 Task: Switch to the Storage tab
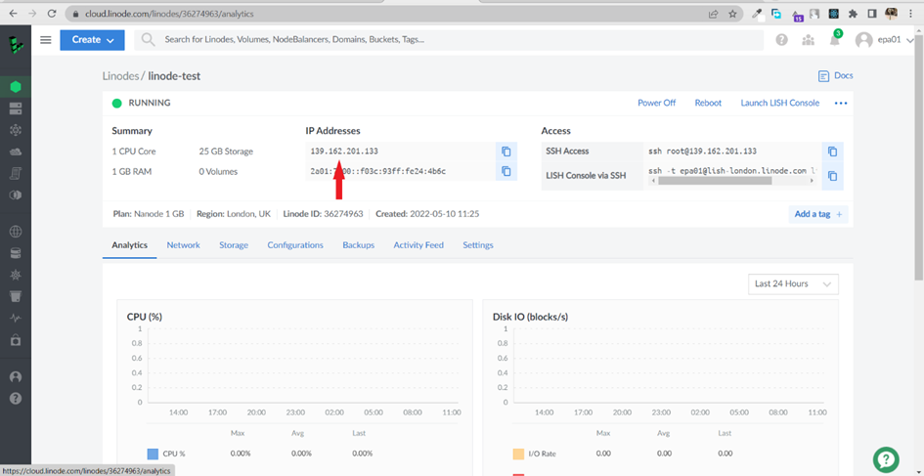click(x=234, y=245)
